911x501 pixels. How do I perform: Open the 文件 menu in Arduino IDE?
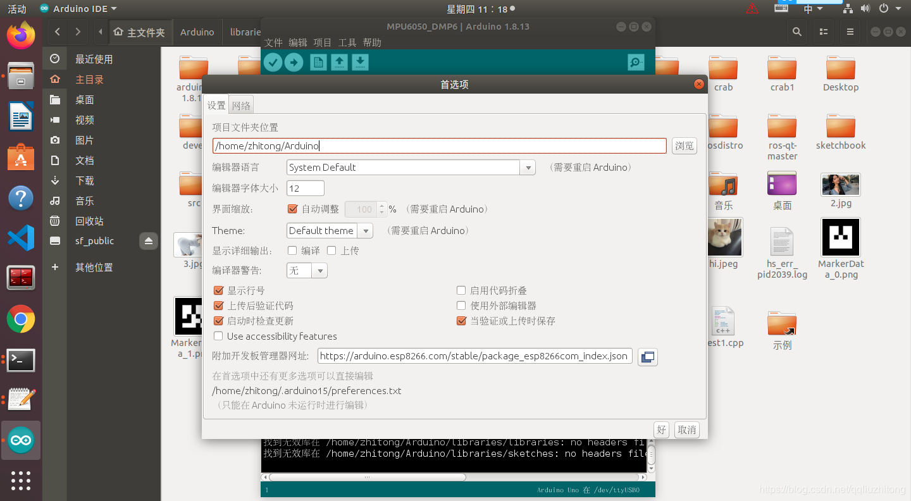click(273, 42)
